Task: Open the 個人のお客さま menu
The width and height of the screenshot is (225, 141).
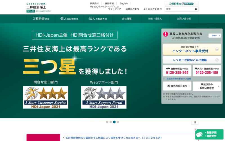Action: click(x=69, y=19)
